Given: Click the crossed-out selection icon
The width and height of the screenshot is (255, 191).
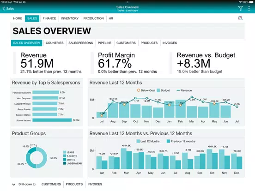Looking at the screenshot, I should (240, 18).
